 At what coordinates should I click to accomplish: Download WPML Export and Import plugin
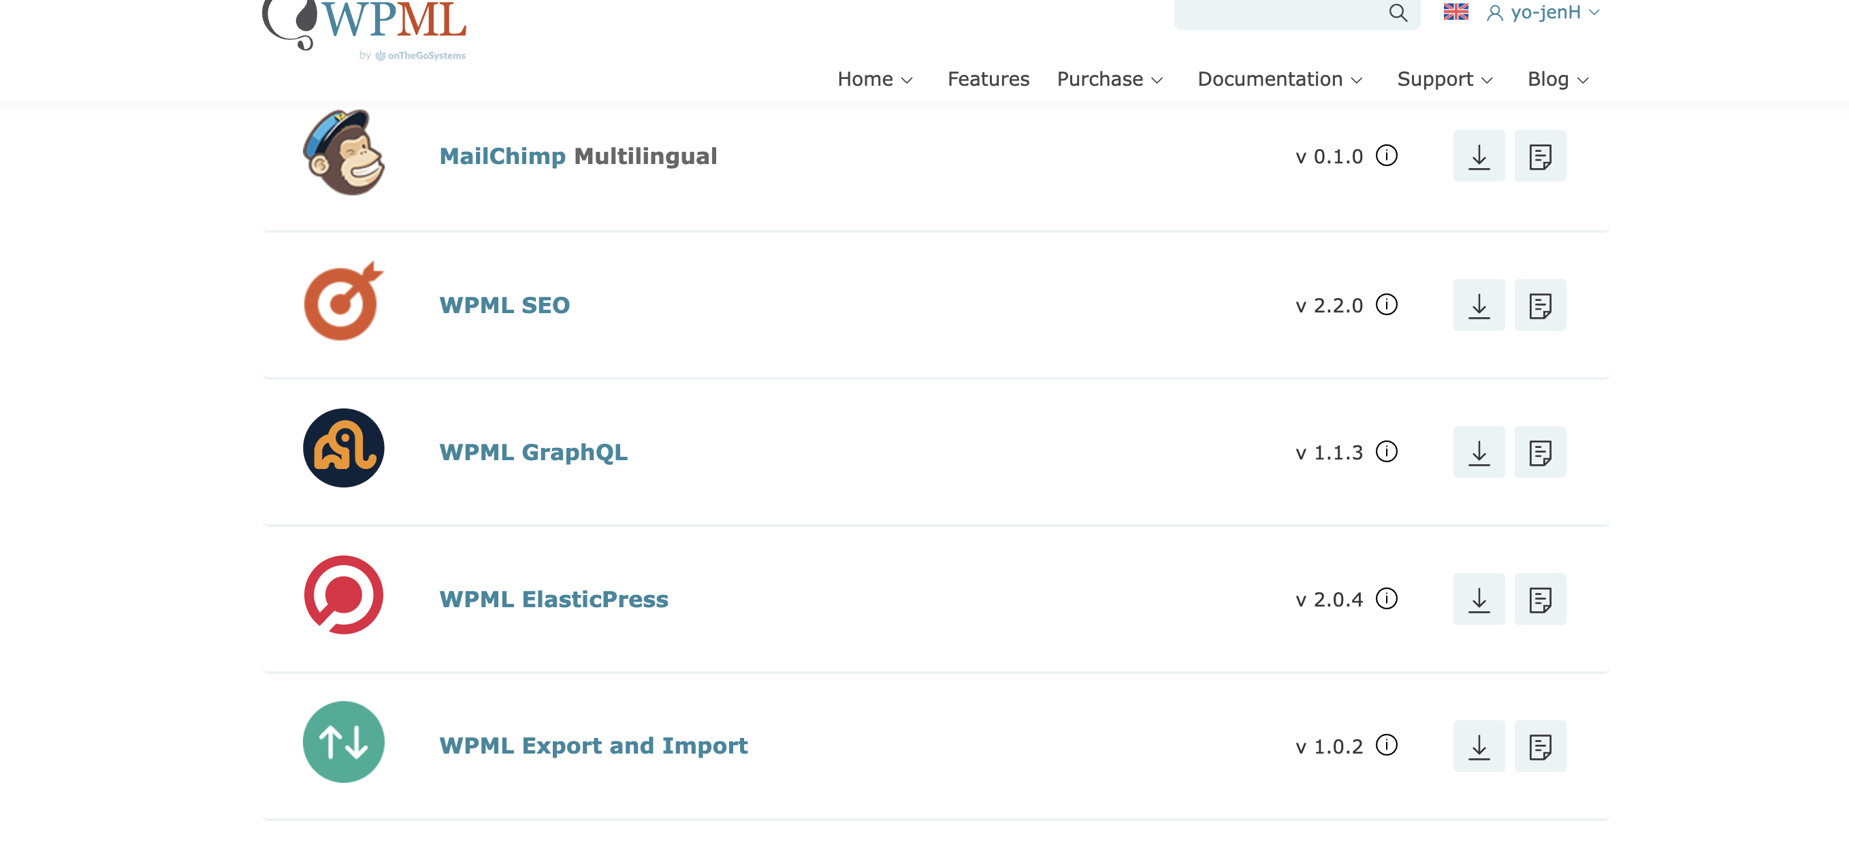(x=1479, y=746)
